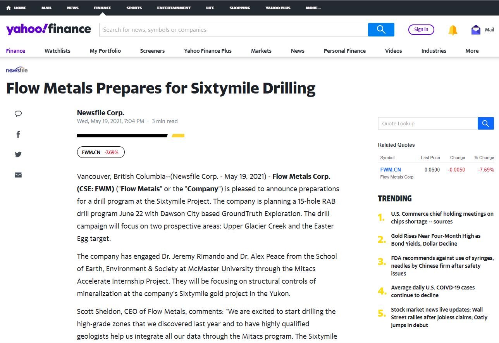Click the Related Quotes heading

tap(396, 145)
